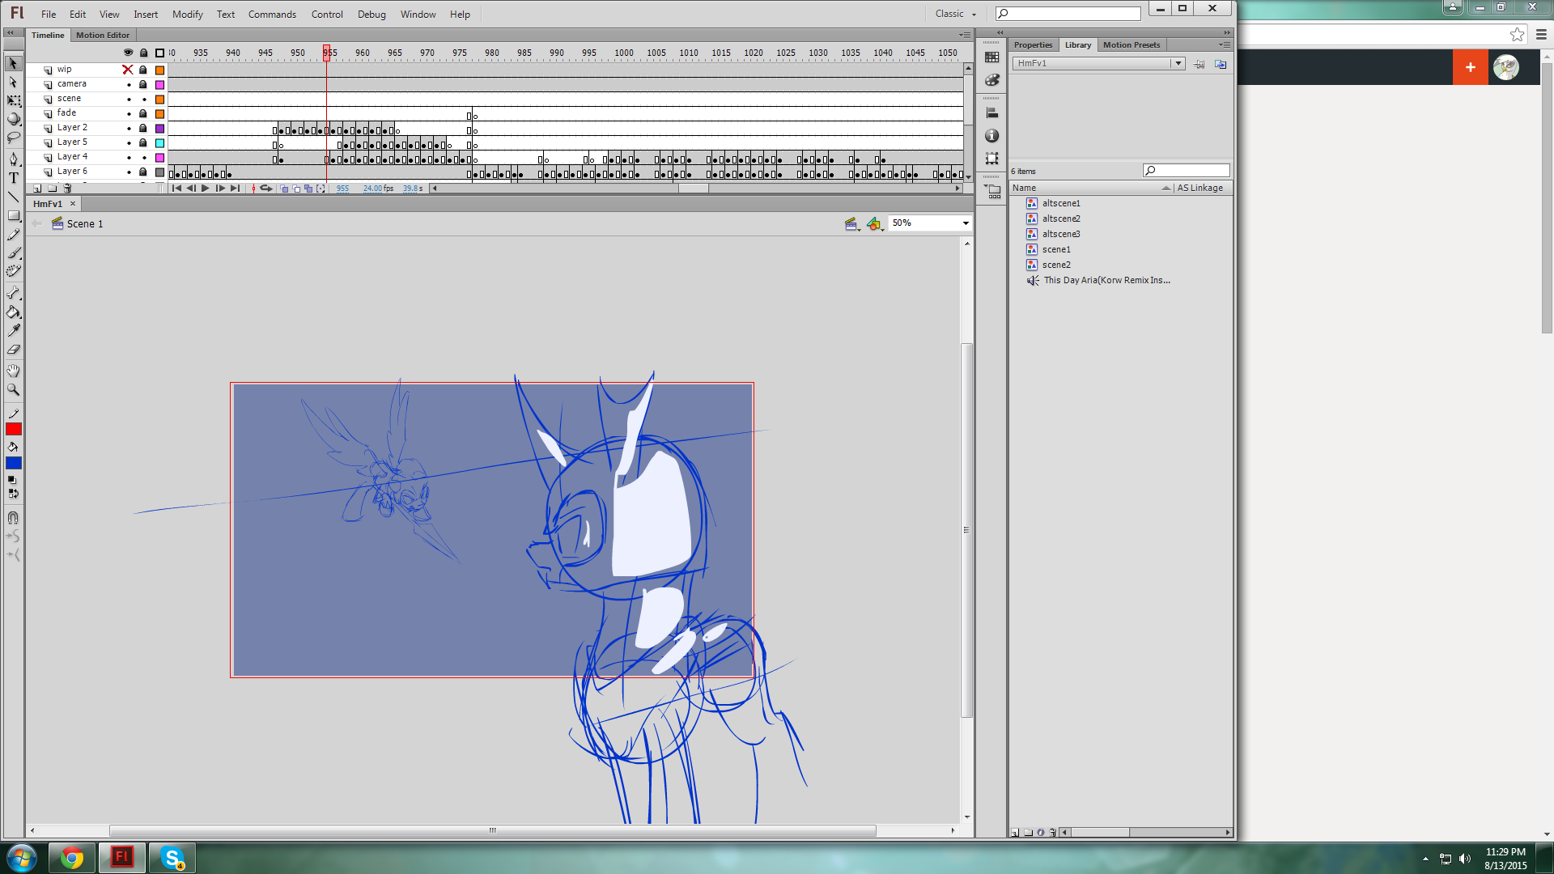Select the Hand tool

(x=14, y=371)
